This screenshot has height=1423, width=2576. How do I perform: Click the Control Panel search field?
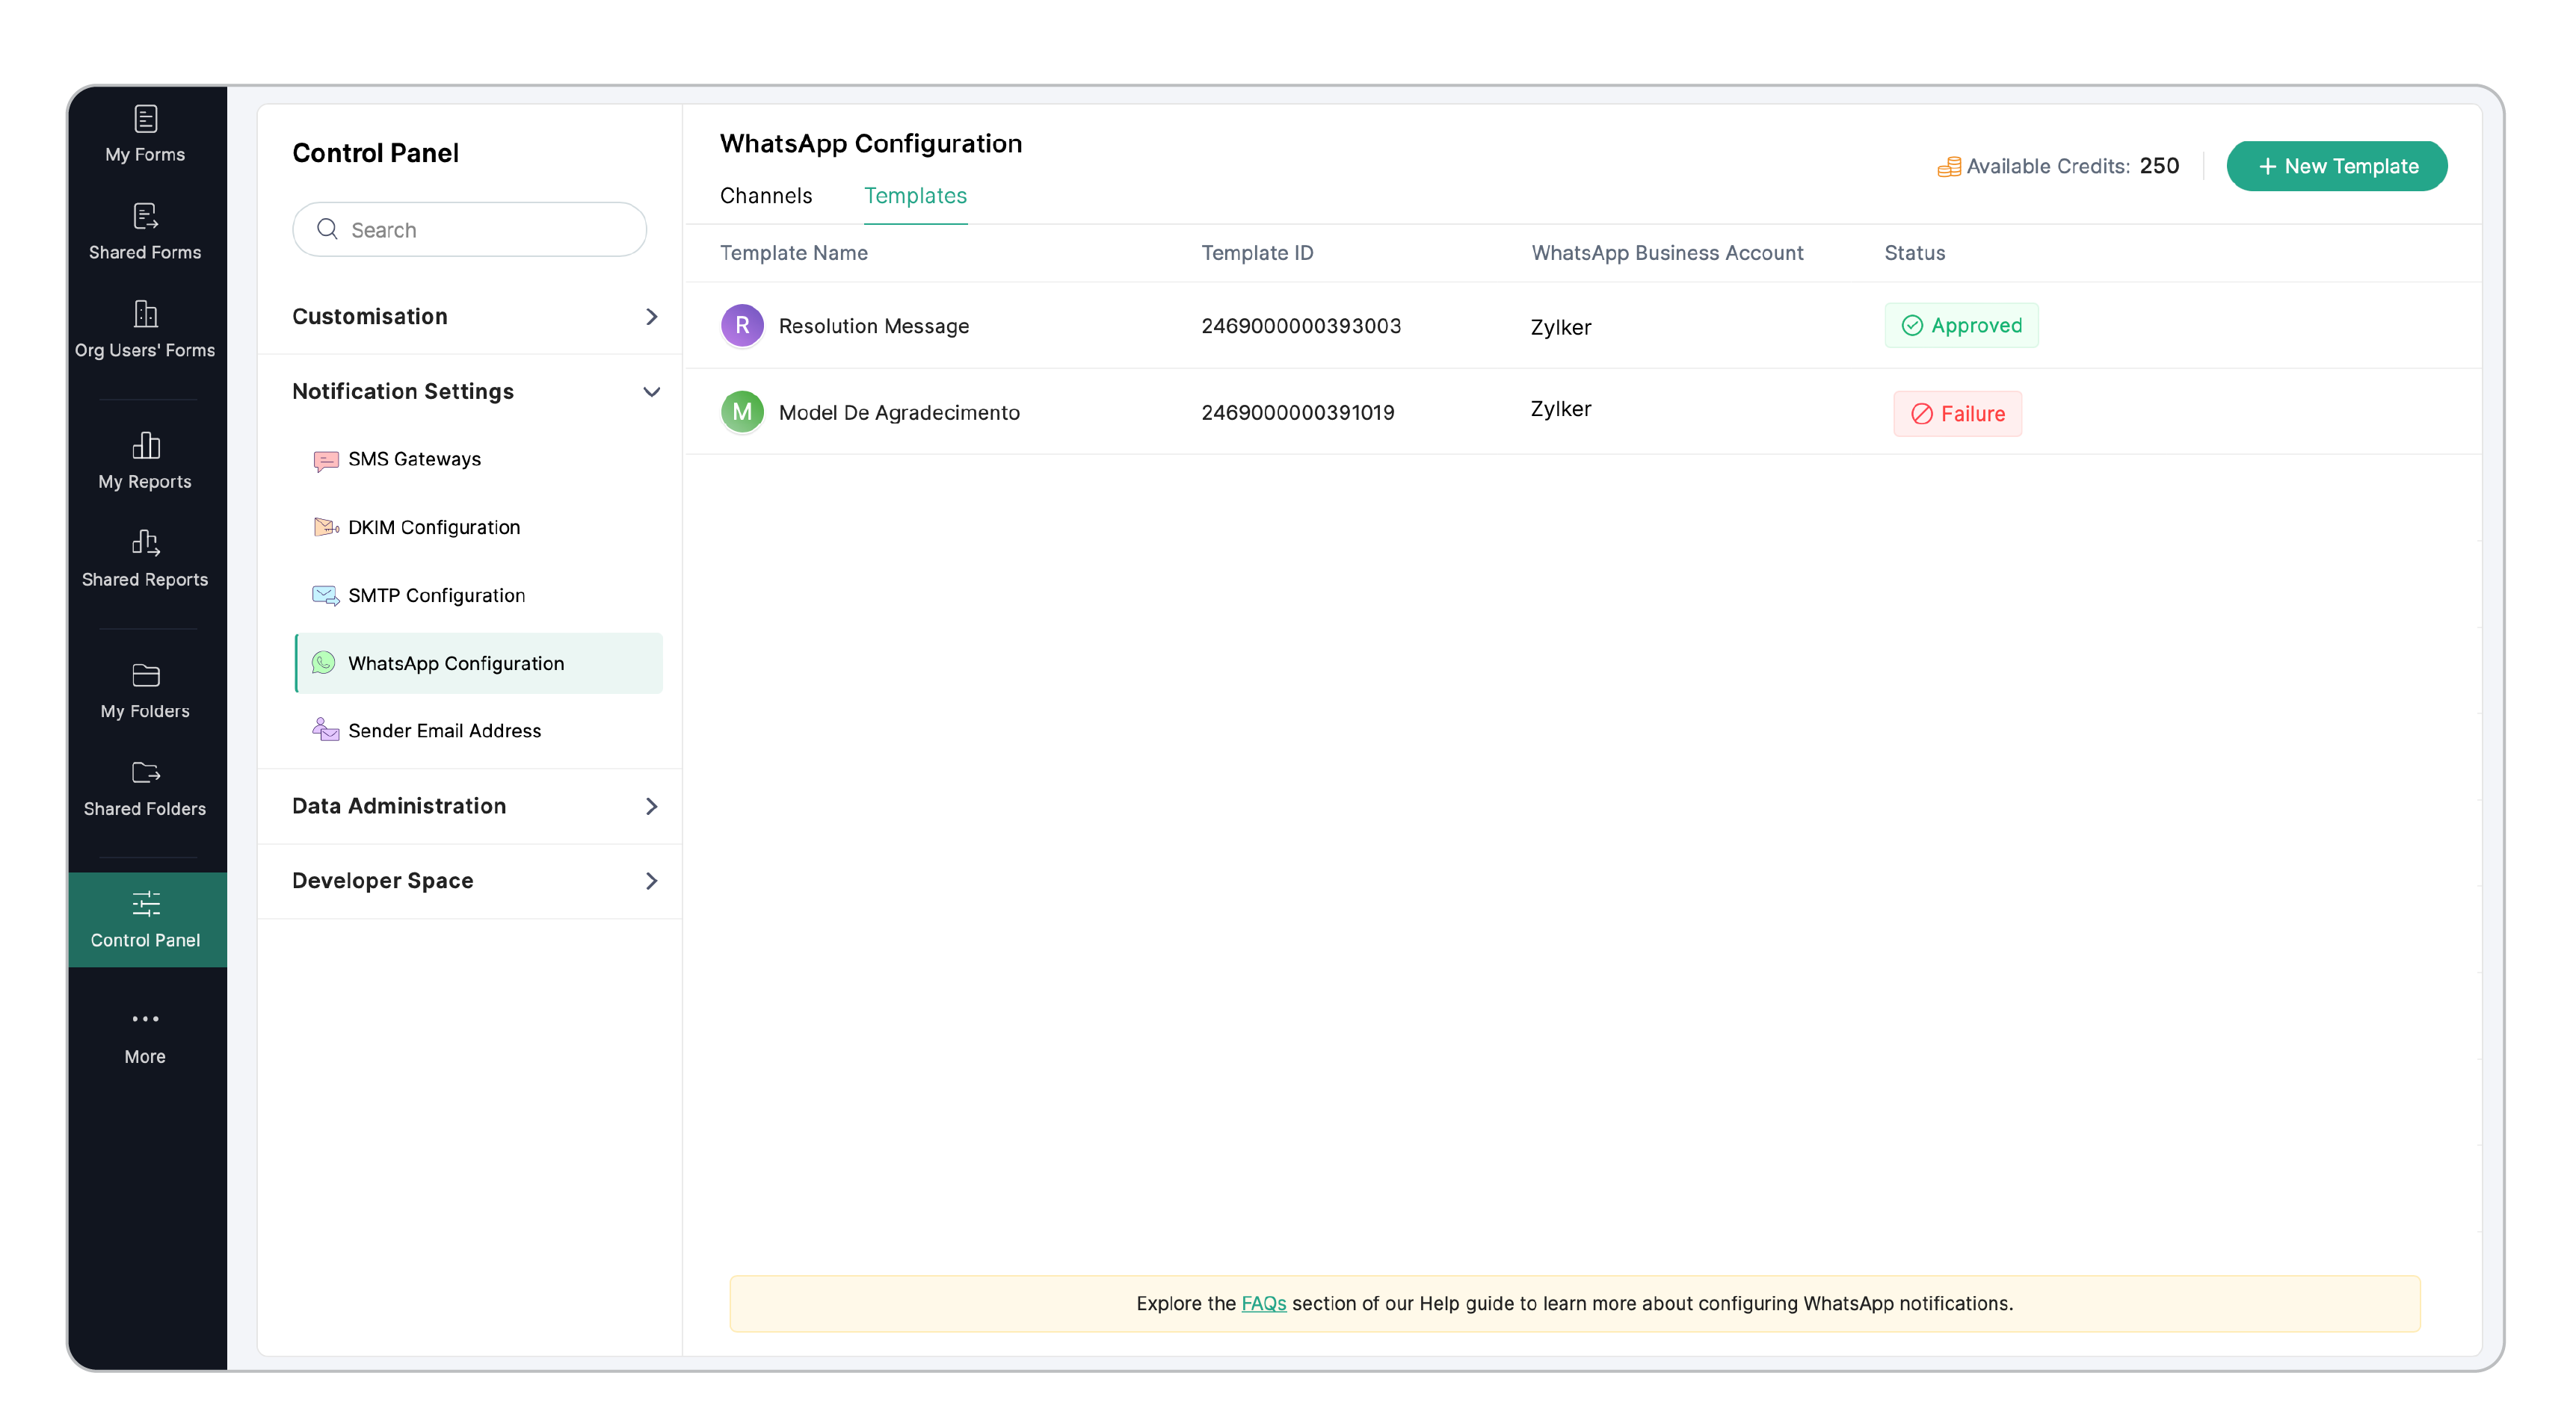(470, 230)
